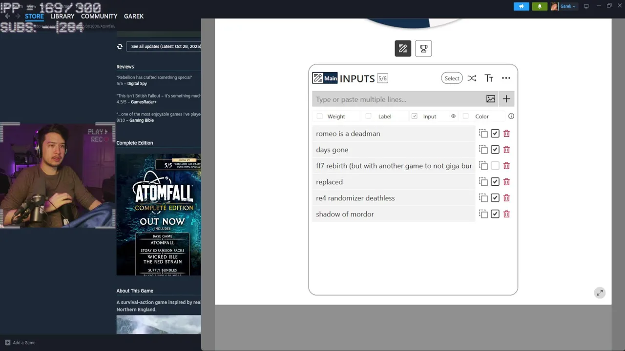Screen dimensions: 625x351
Task: Toggle the eye icon next to Input
Action: pyautogui.click(x=453, y=116)
